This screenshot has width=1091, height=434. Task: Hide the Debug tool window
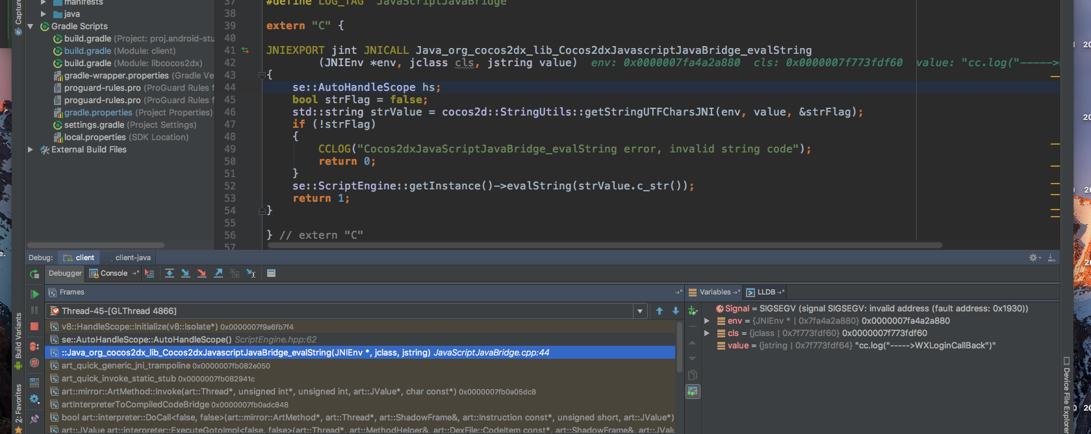[x=1051, y=258]
